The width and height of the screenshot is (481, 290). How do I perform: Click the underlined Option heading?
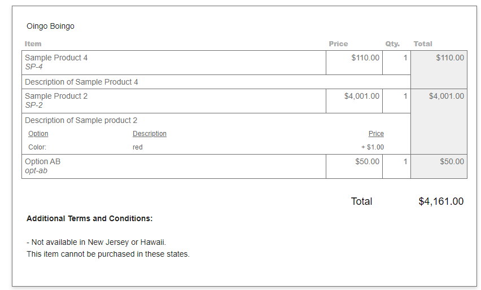38,134
